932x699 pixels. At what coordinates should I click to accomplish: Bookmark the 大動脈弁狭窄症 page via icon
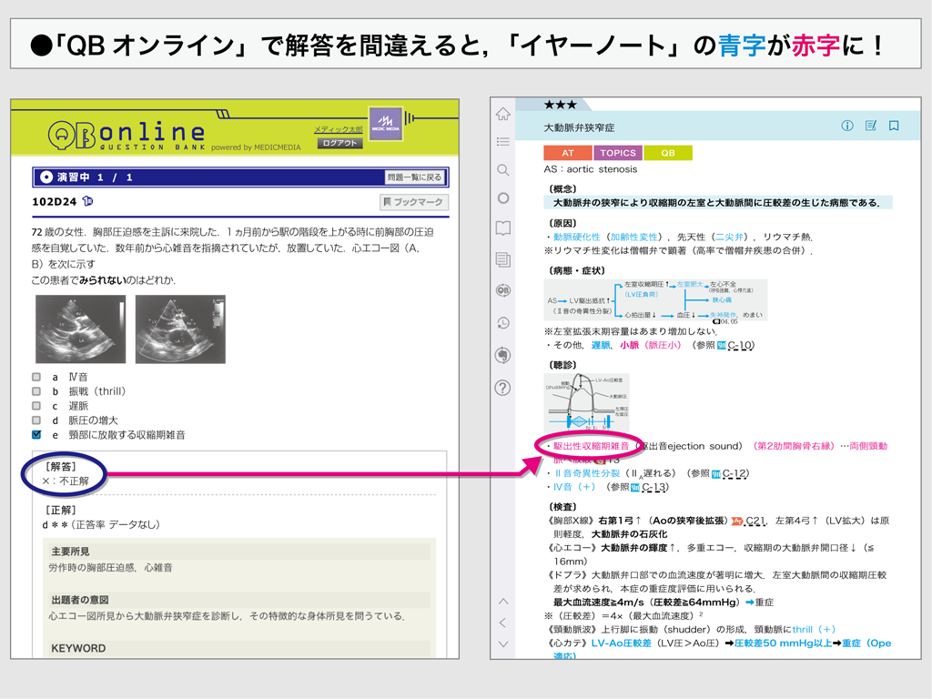[x=894, y=126]
